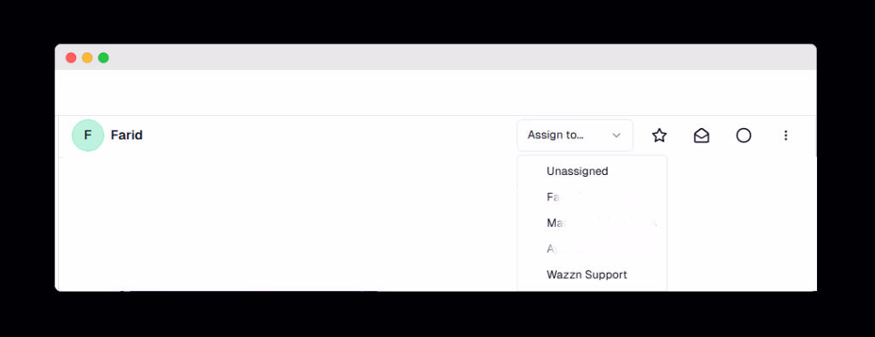Open the Assign to dropdown
This screenshot has width=875, height=337.
575,135
